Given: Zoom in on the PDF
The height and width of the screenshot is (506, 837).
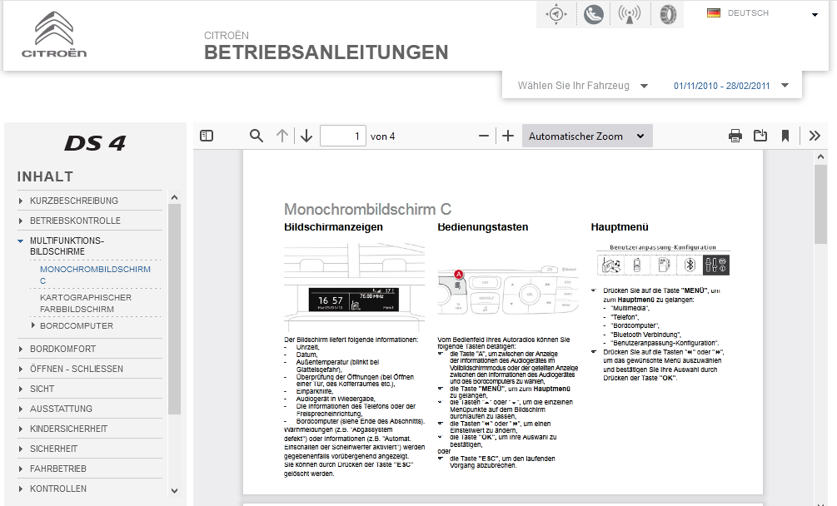Looking at the screenshot, I should pos(508,136).
